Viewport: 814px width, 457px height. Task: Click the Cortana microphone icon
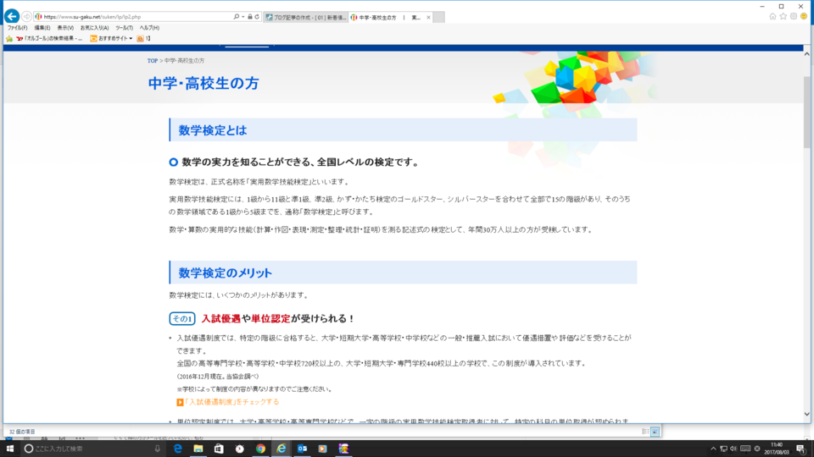[158, 449]
